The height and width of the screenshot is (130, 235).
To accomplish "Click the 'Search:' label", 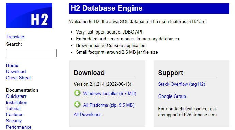I will pyautogui.click(x=14, y=44).
